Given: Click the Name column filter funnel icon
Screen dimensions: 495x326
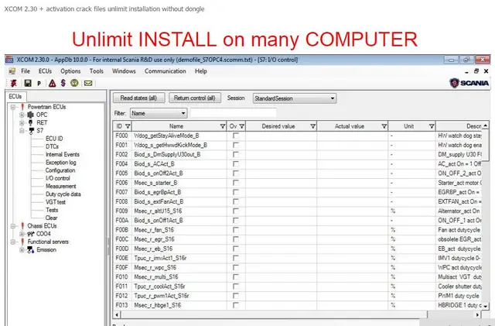Looking at the screenshot, I should pyautogui.click(x=223, y=126).
